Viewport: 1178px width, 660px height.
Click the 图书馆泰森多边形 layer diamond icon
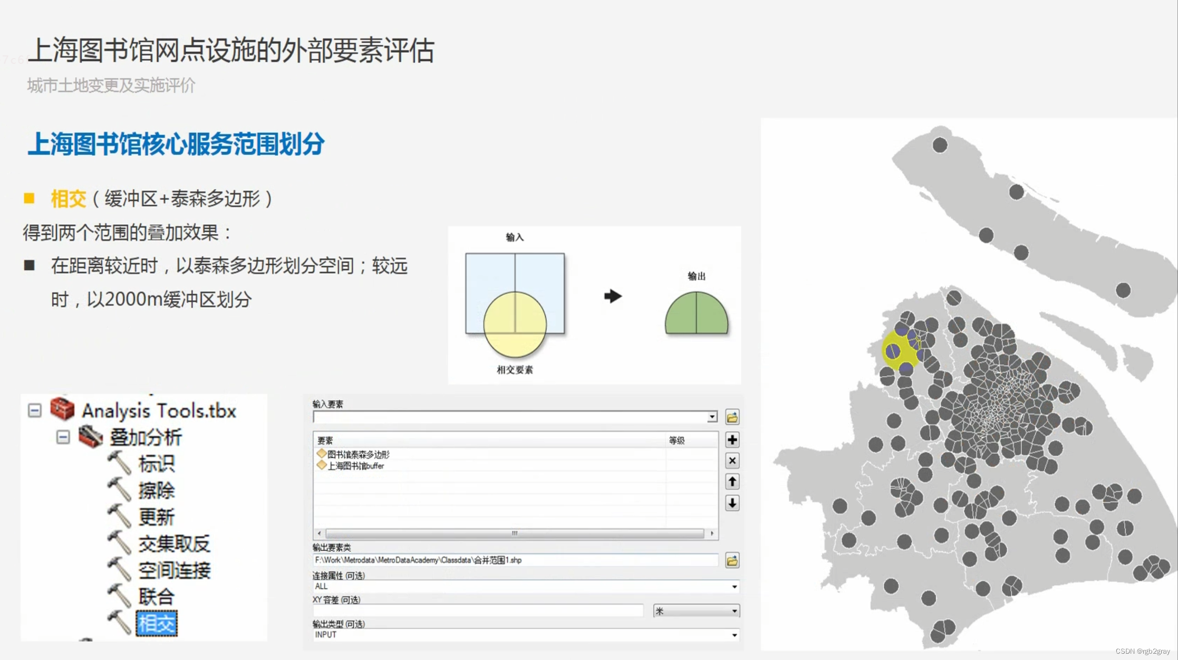point(321,454)
